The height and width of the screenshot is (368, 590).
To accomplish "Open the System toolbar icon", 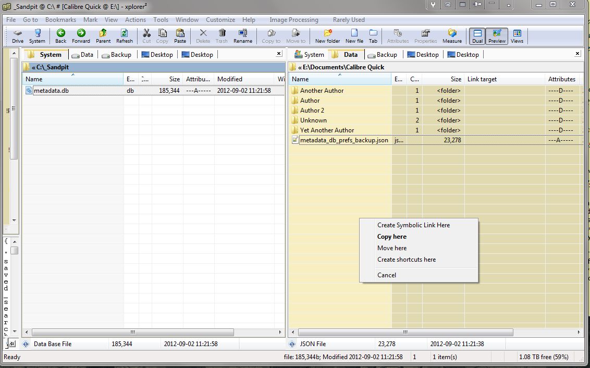I will [37, 36].
